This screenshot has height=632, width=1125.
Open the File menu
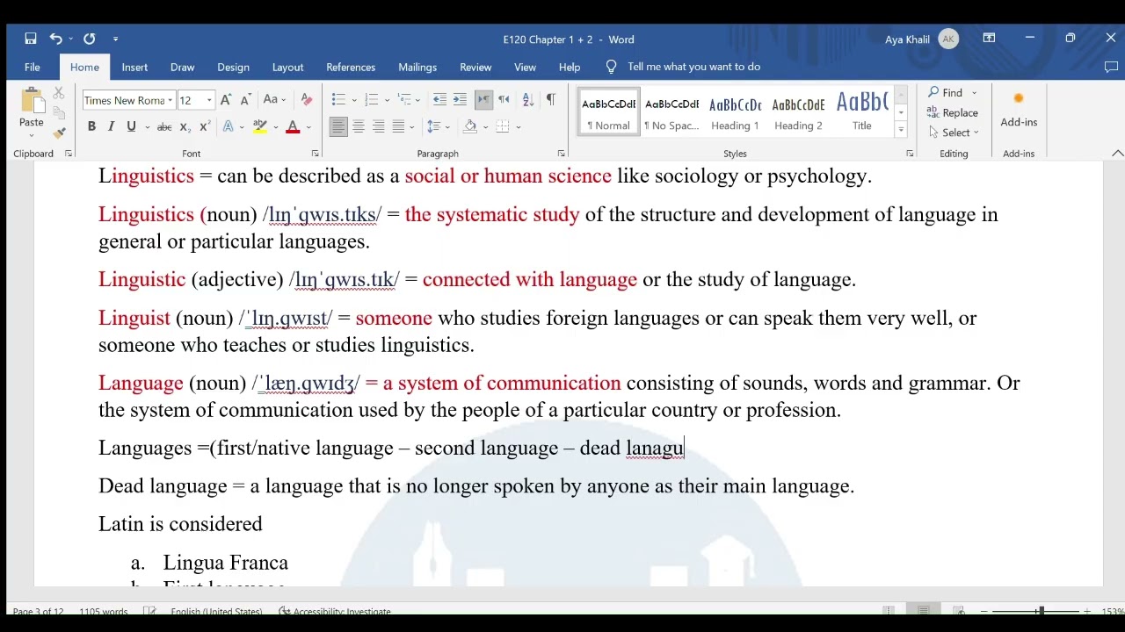tap(32, 67)
